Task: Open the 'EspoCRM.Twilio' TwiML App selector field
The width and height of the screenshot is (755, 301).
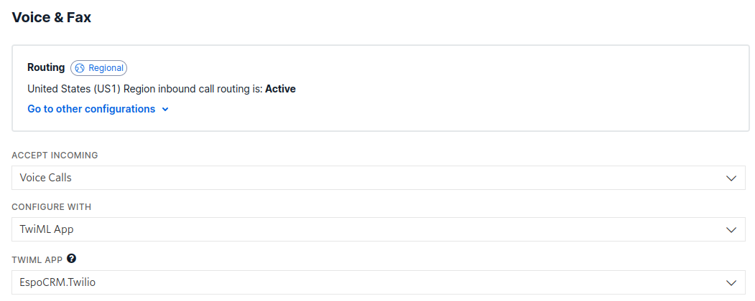Action: click(359, 282)
